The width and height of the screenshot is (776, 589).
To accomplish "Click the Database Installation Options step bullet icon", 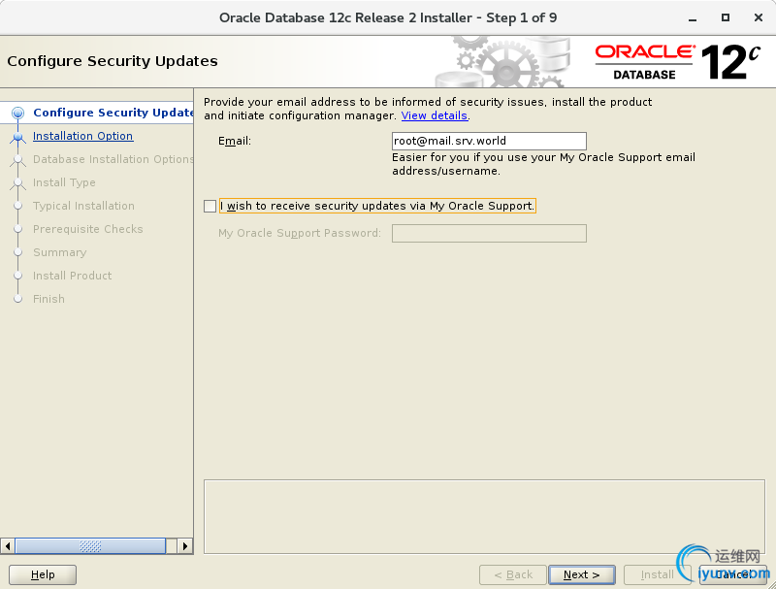I will tap(17, 159).
